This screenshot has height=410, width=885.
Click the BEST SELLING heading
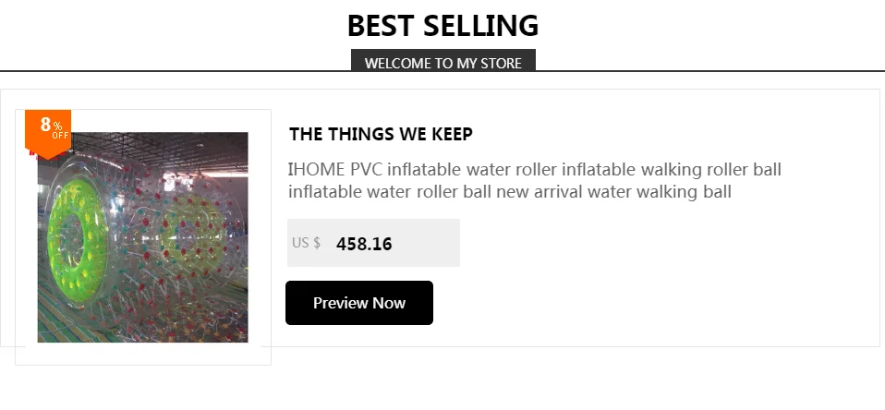(x=443, y=26)
